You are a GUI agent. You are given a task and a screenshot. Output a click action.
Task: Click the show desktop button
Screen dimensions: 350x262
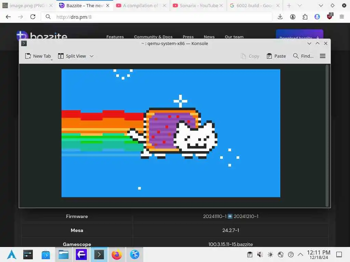[339, 254]
